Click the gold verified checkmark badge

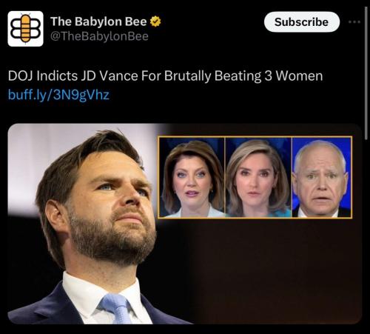(x=155, y=21)
